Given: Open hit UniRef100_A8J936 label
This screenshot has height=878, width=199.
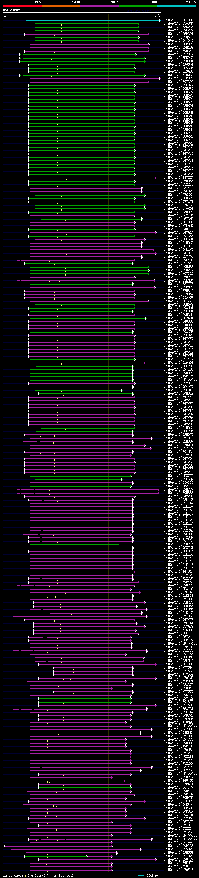Looking at the screenshot, I should tap(178, 20).
